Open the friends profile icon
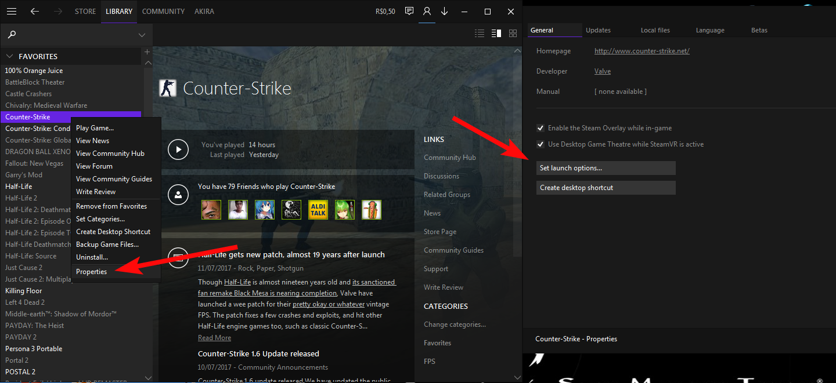Viewport: 836px width, 383px height. pos(427,11)
